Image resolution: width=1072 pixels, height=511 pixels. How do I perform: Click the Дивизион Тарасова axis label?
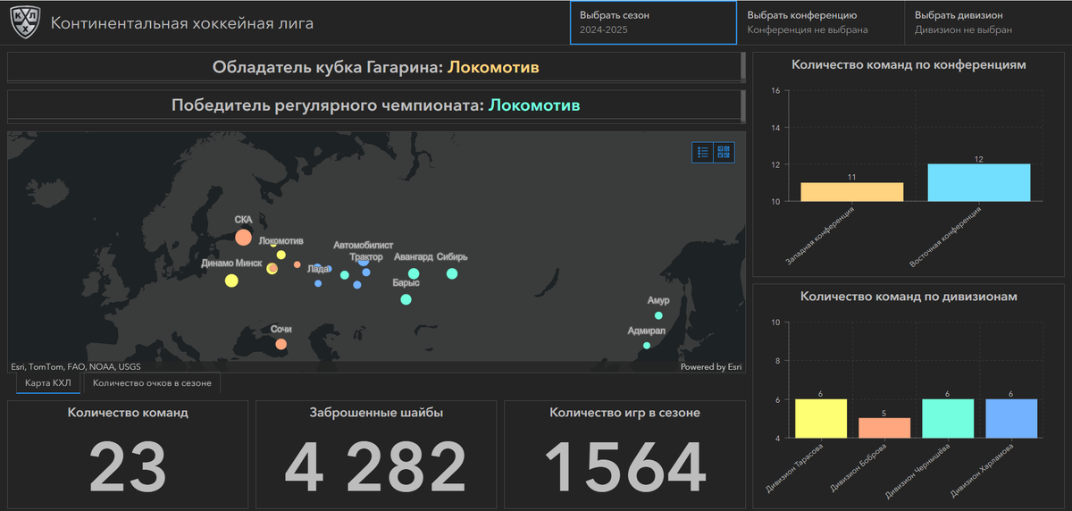point(794,466)
